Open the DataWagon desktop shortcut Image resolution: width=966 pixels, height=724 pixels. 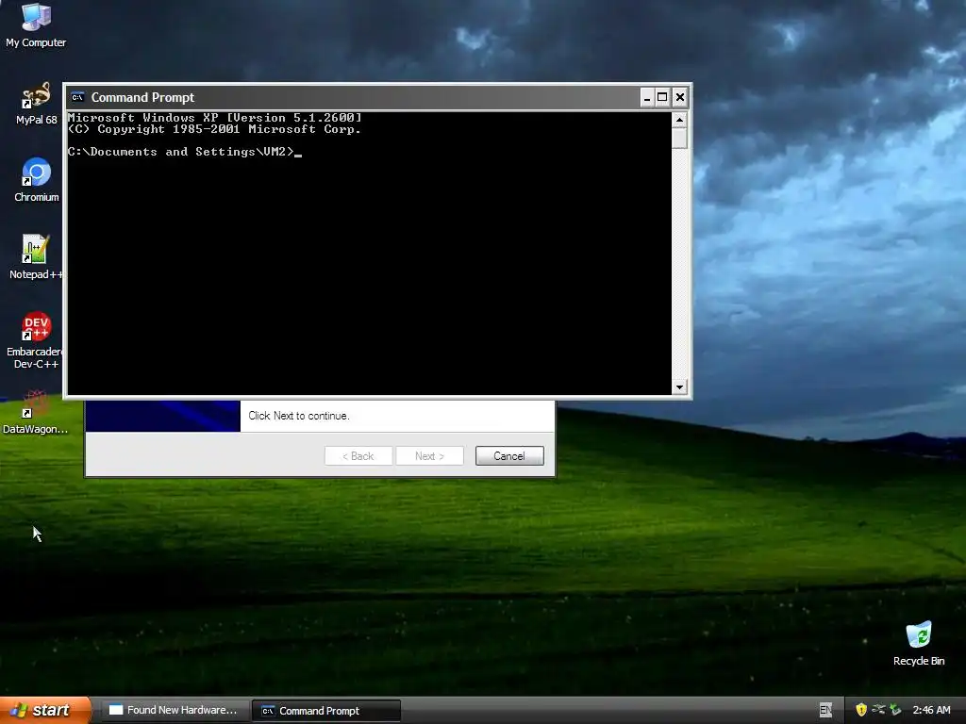[36, 412]
